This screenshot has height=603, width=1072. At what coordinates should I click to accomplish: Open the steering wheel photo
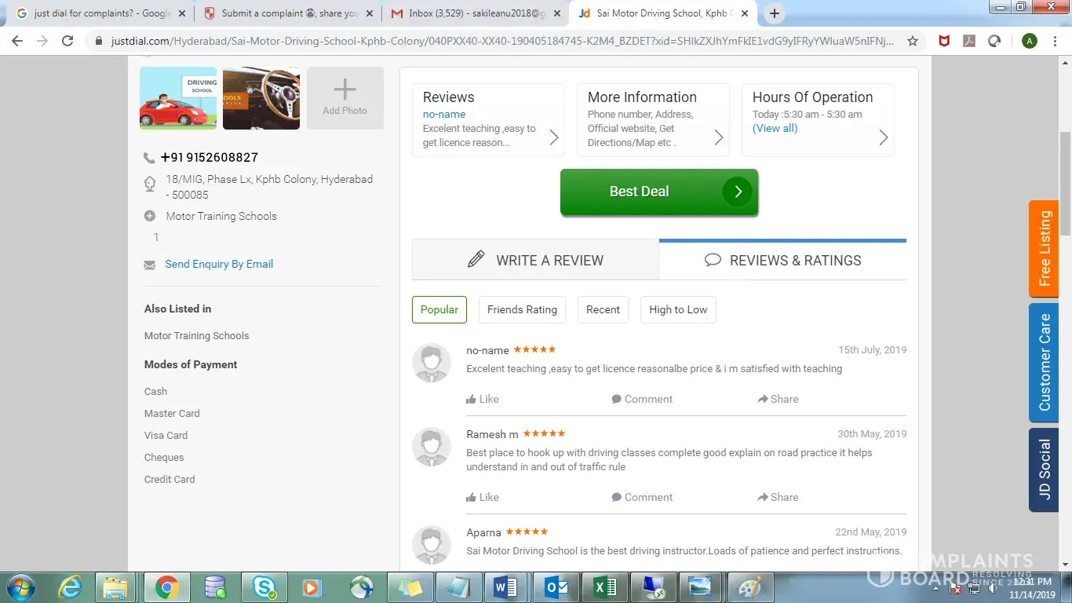pyautogui.click(x=261, y=98)
